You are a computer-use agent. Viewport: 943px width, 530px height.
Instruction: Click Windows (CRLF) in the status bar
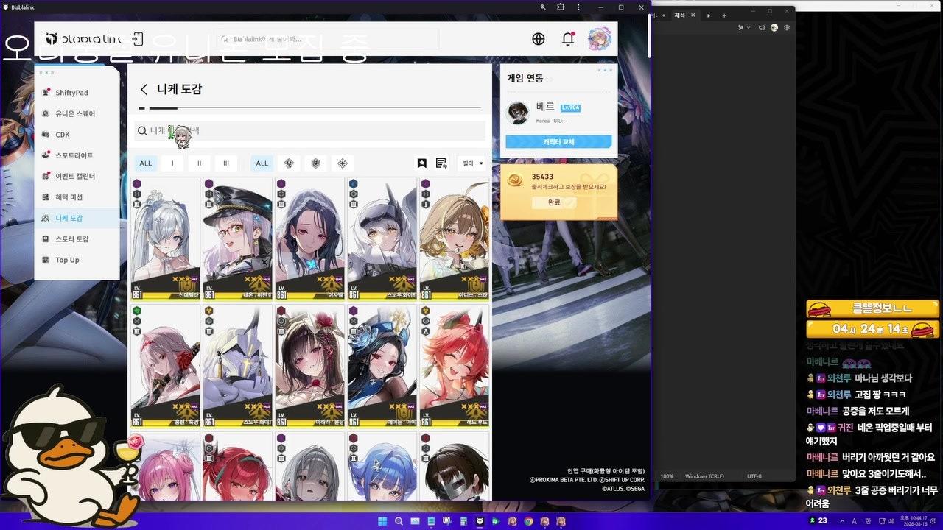[x=704, y=476]
